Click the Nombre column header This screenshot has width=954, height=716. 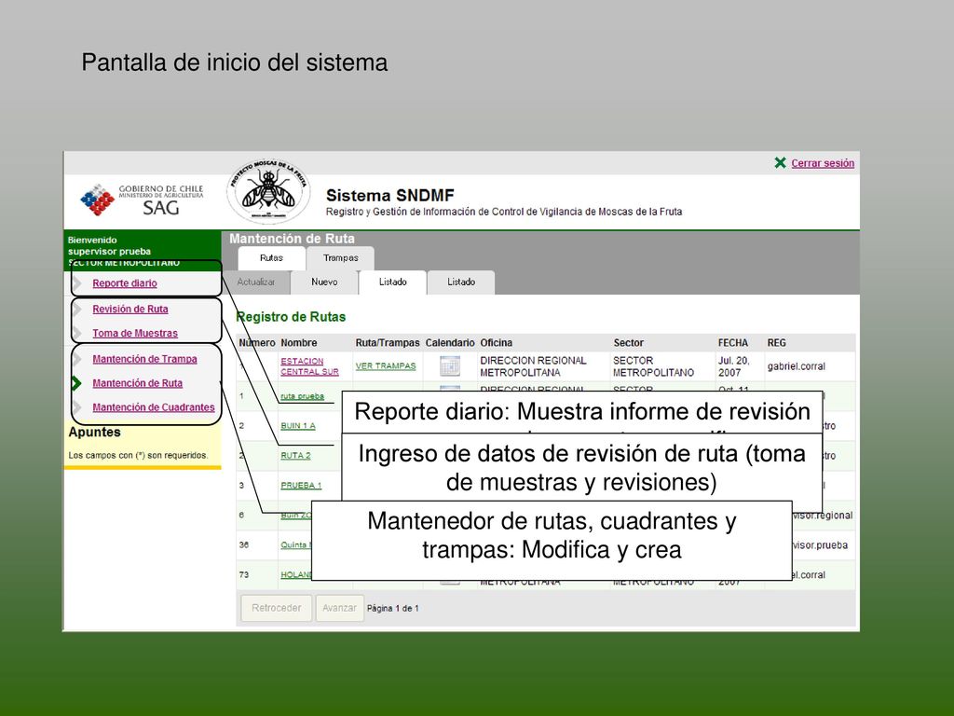pyautogui.click(x=299, y=343)
